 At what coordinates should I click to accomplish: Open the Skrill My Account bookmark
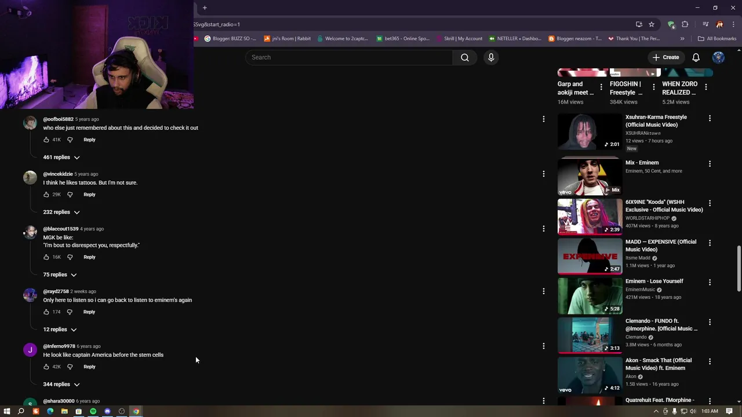pyautogui.click(x=459, y=39)
